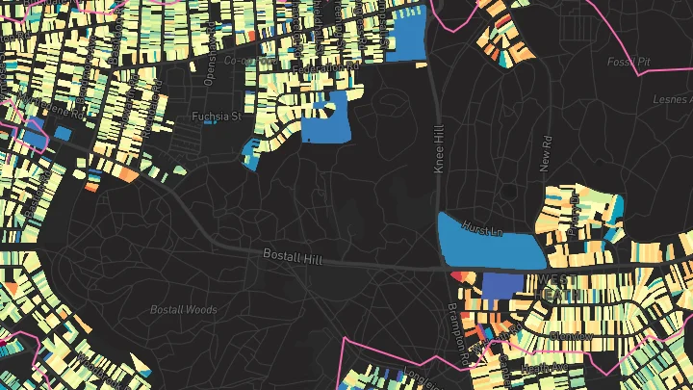Click the New Rd label
The height and width of the screenshot is (390, 693).
click(x=546, y=154)
